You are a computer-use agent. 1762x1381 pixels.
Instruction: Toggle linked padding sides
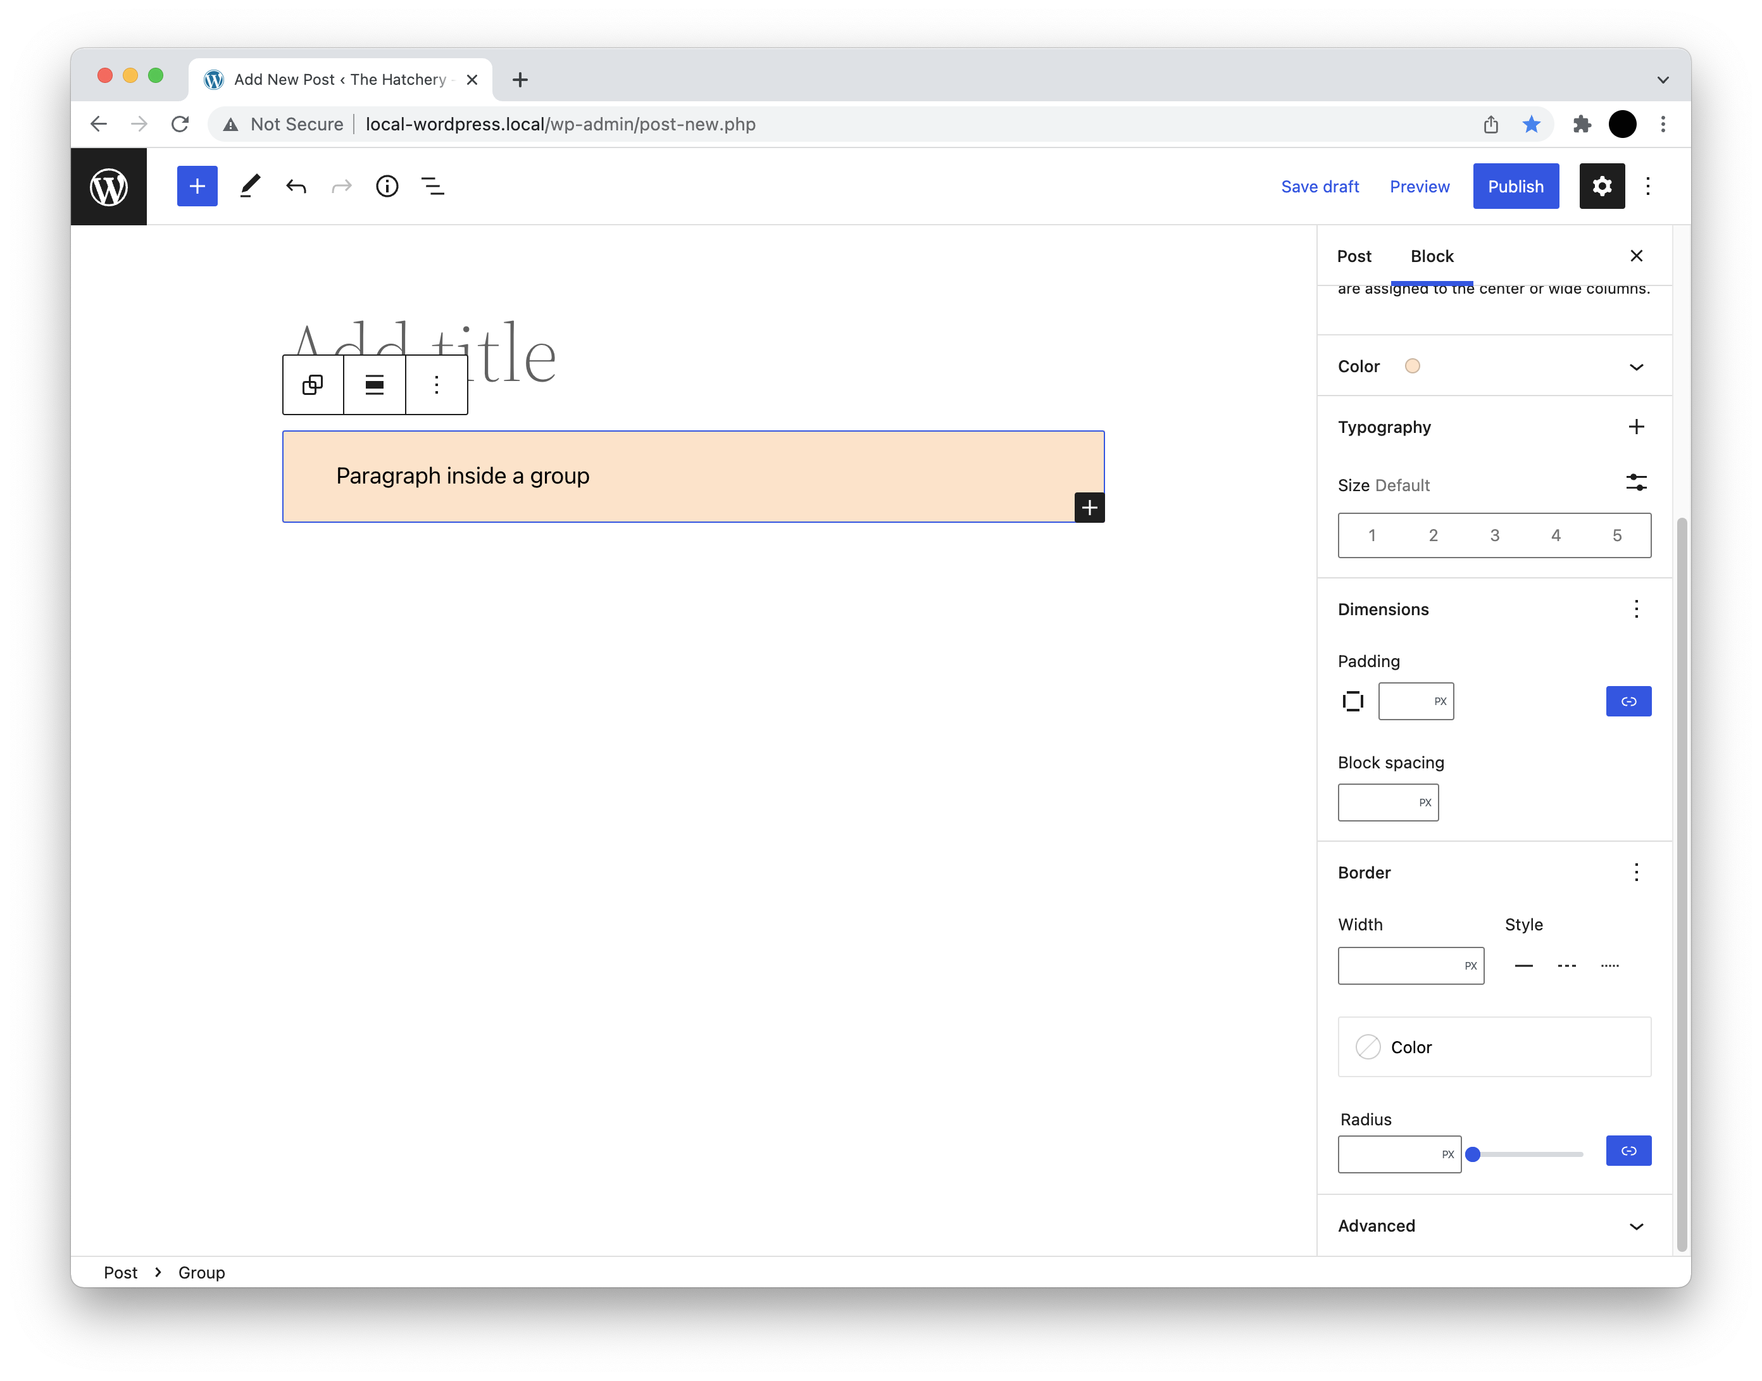(1628, 701)
